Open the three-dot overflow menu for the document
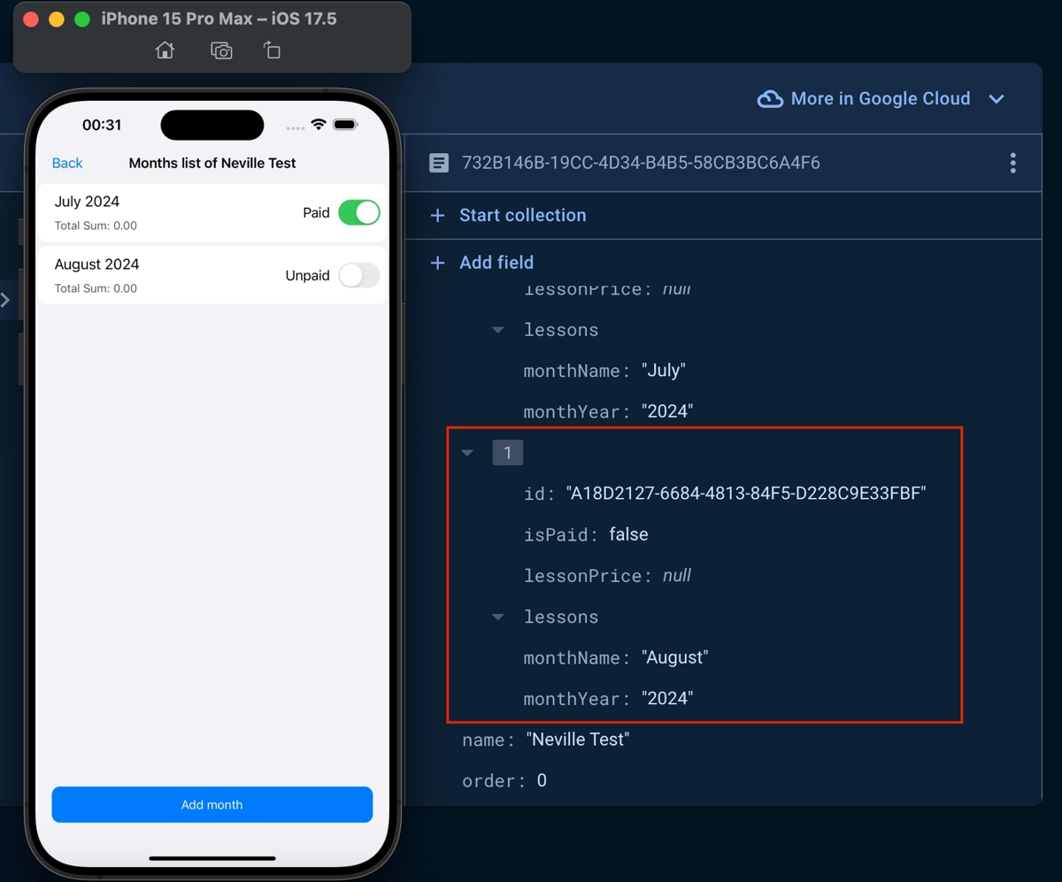This screenshot has width=1062, height=882. coord(1012,163)
